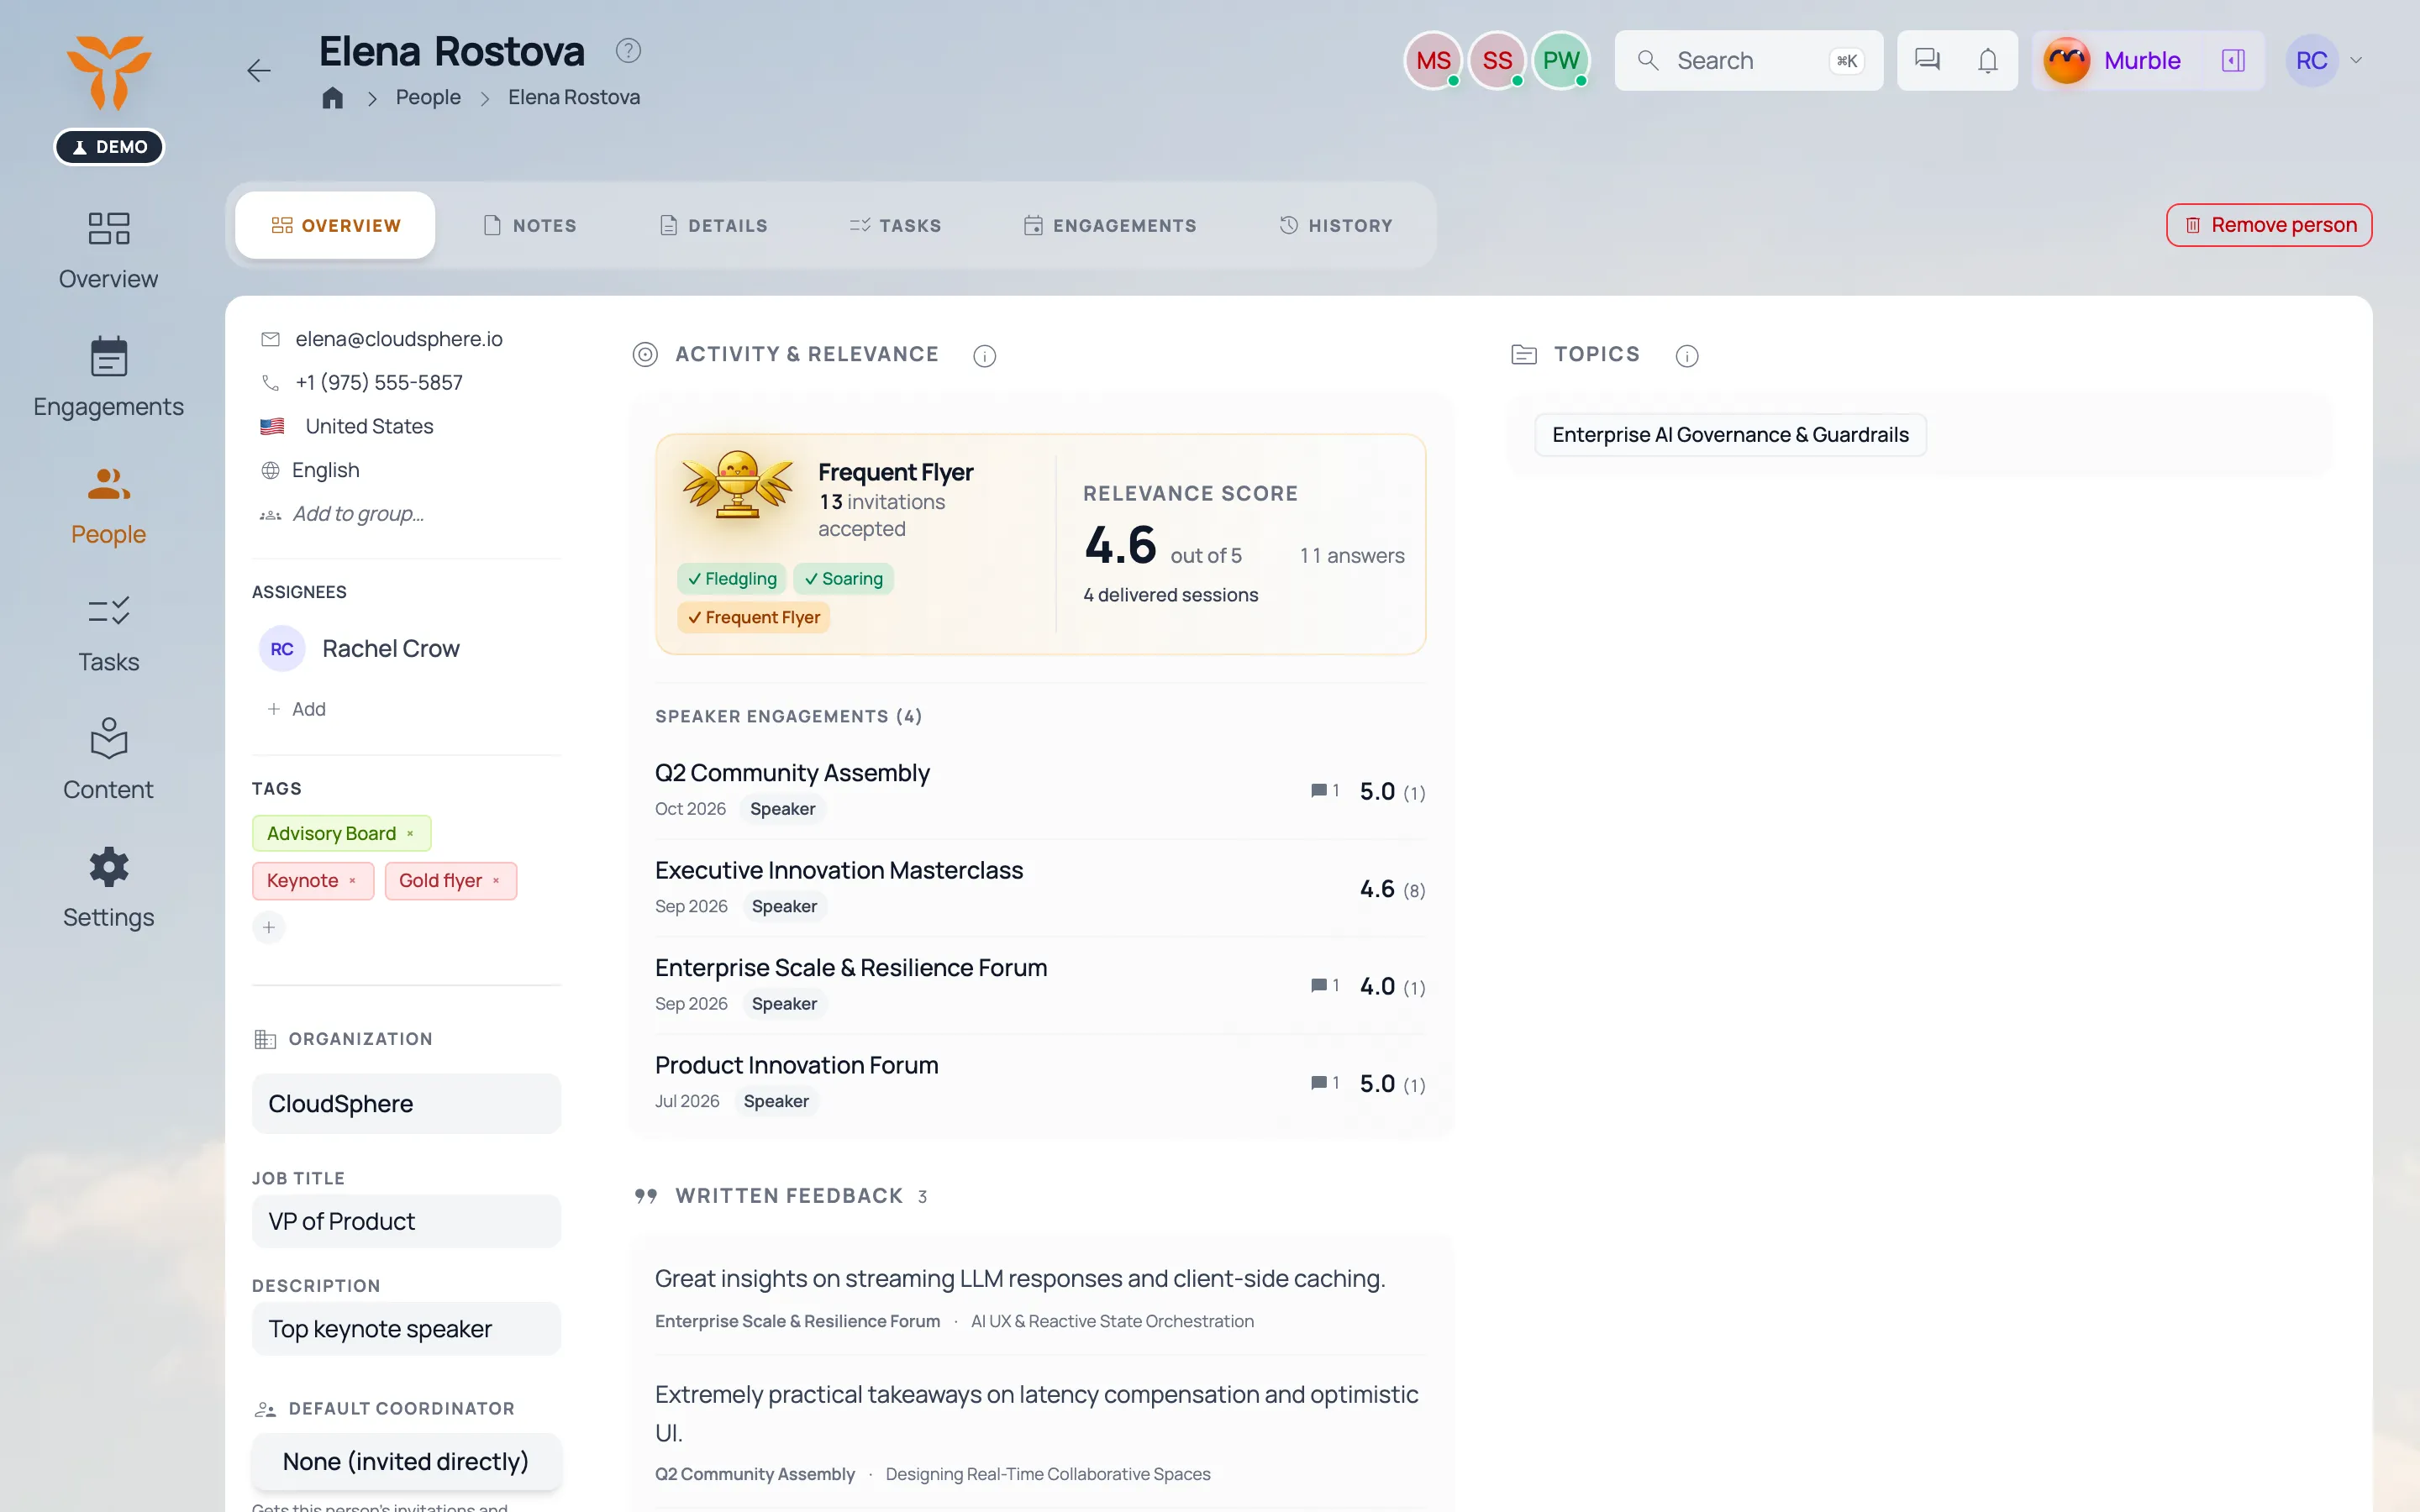Image resolution: width=2420 pixels, height=1512 pixels.
Task: Switch to the Notes tab
Action: (530, 225)
